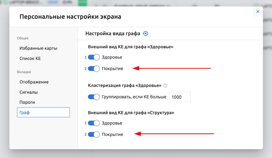Select the «Граф» sidebar item
The image size is (272, 158).
tap(43, 112)
